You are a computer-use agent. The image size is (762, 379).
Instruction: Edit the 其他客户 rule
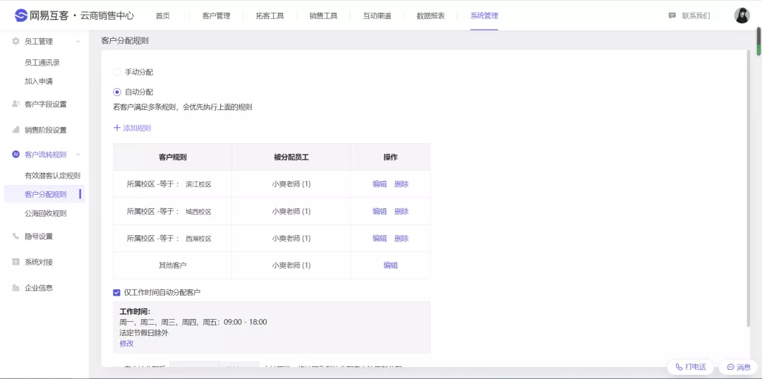[x=391, y=265]
